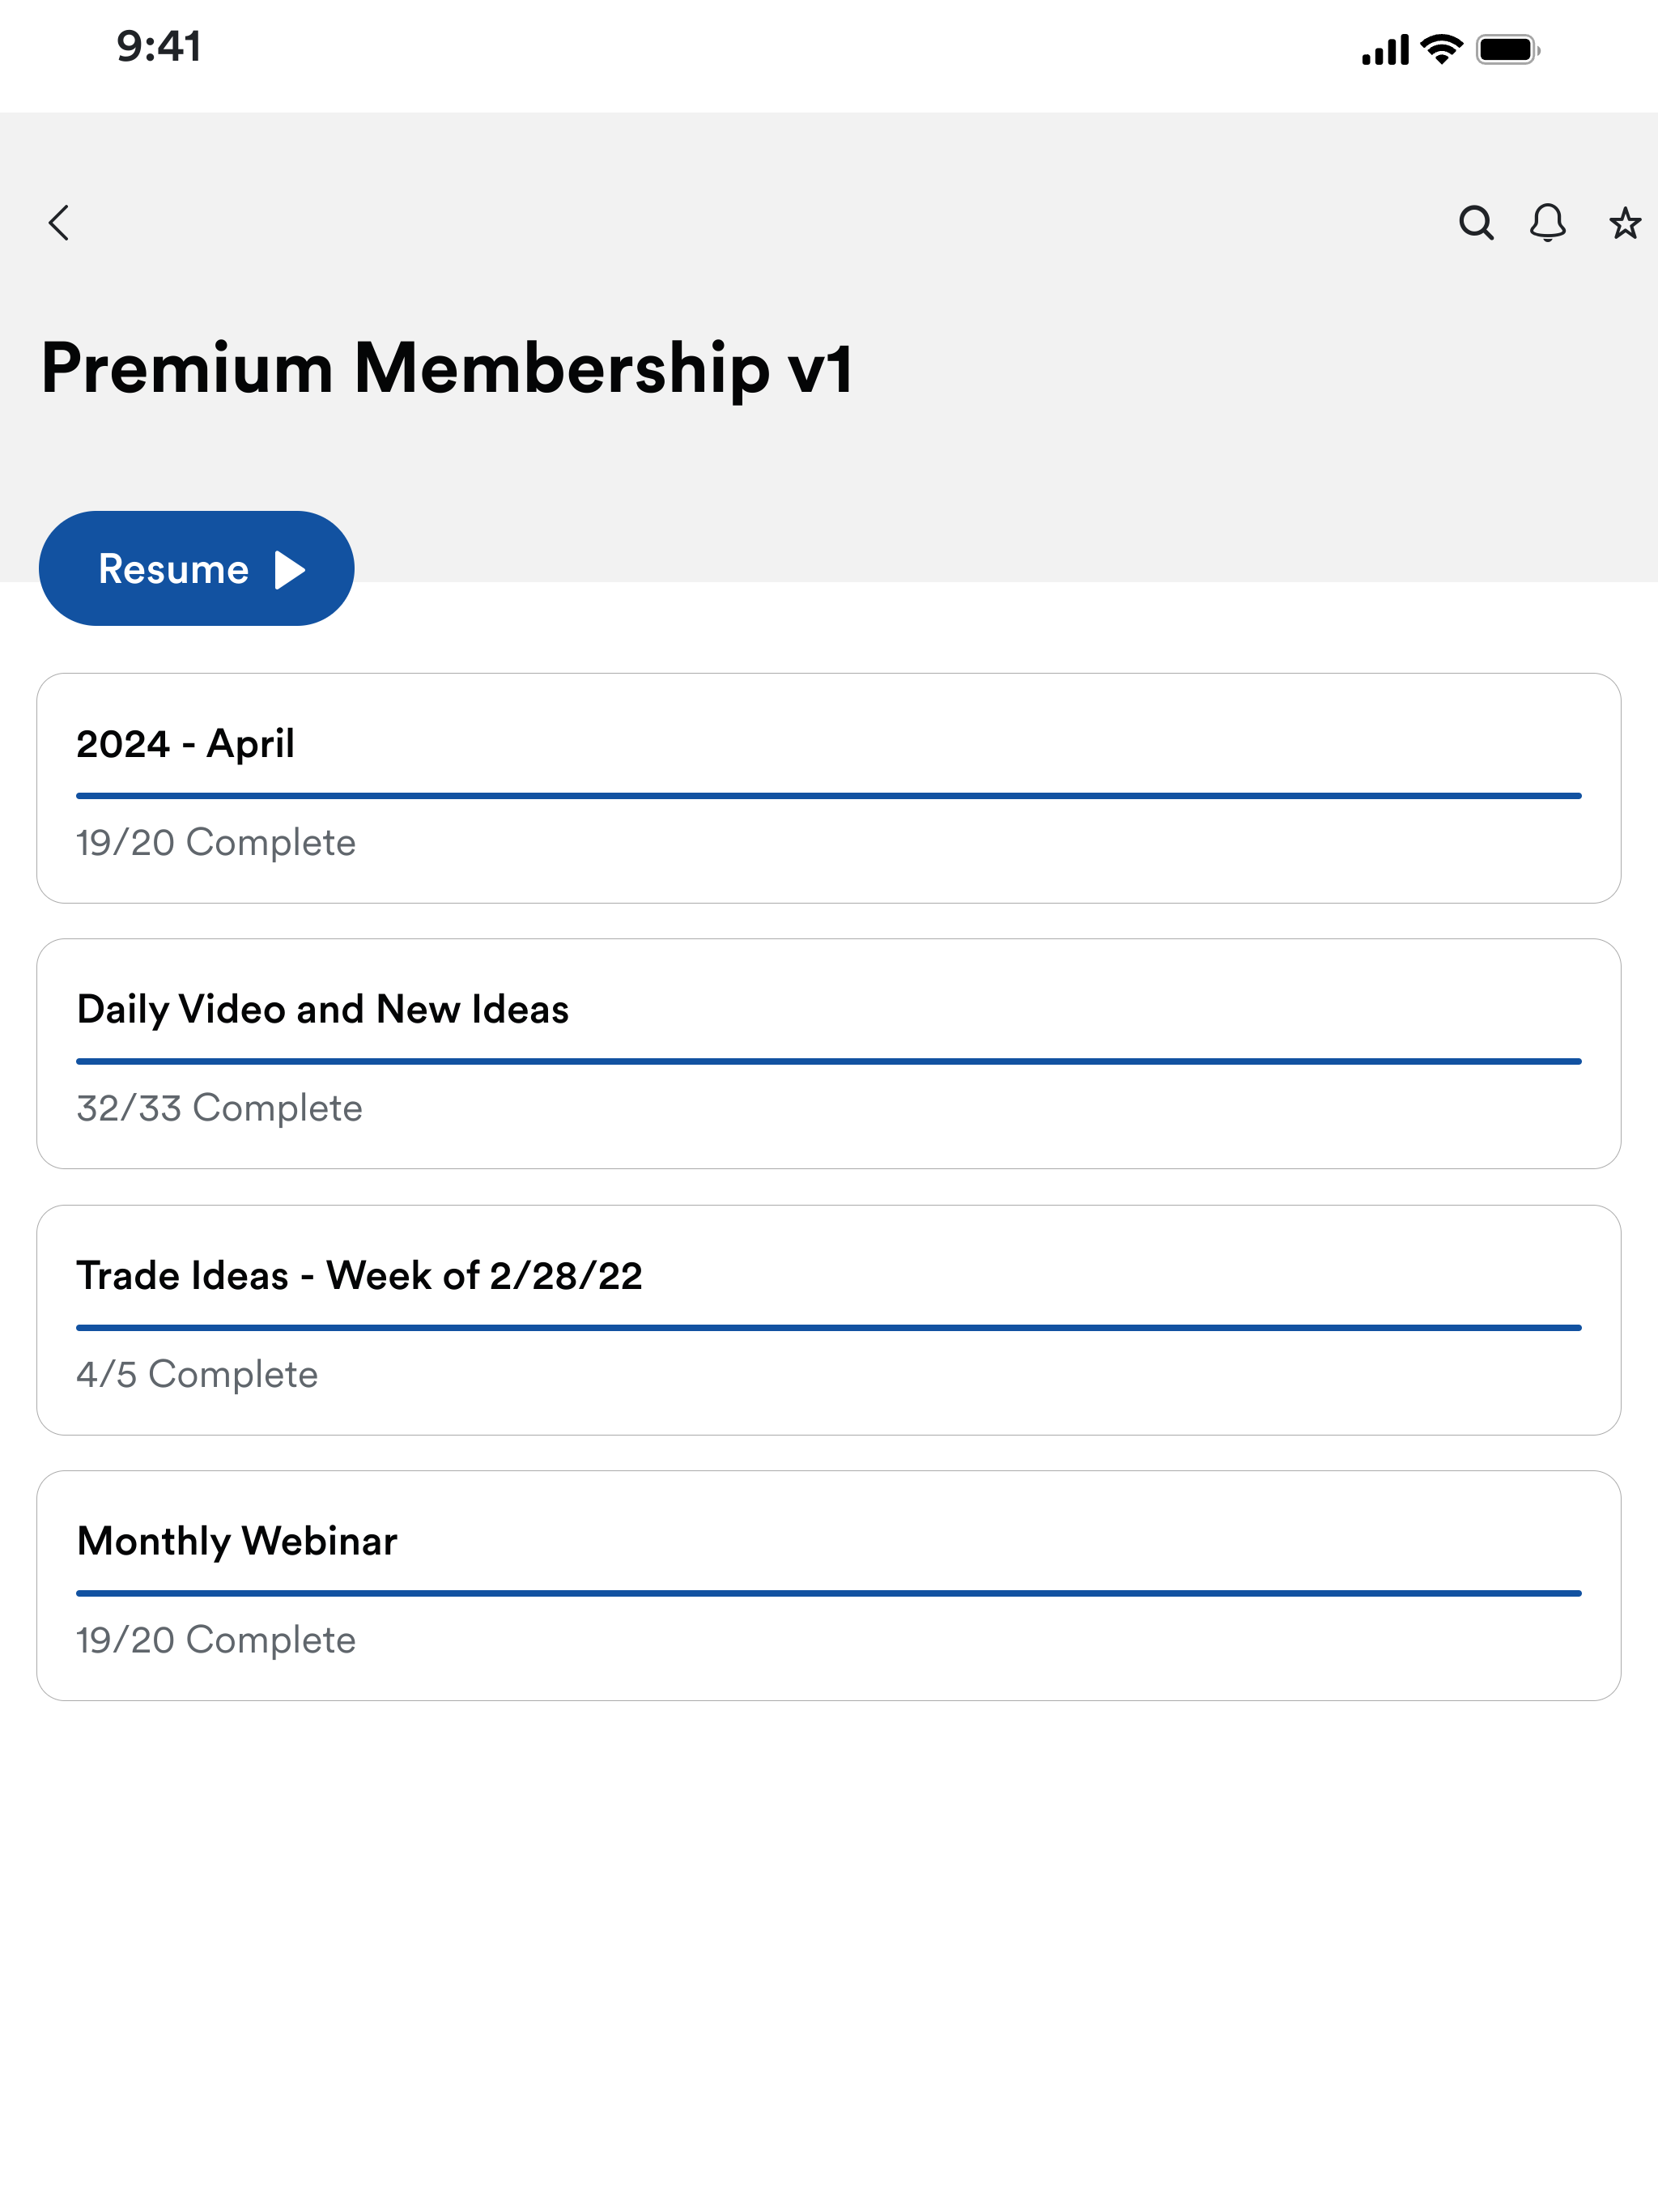Select the Monthly Webinar section
1658x2212 pixels.
829,1586
